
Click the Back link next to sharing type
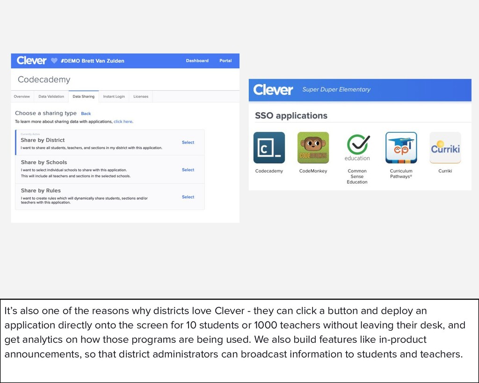click(x=86, y=114)
